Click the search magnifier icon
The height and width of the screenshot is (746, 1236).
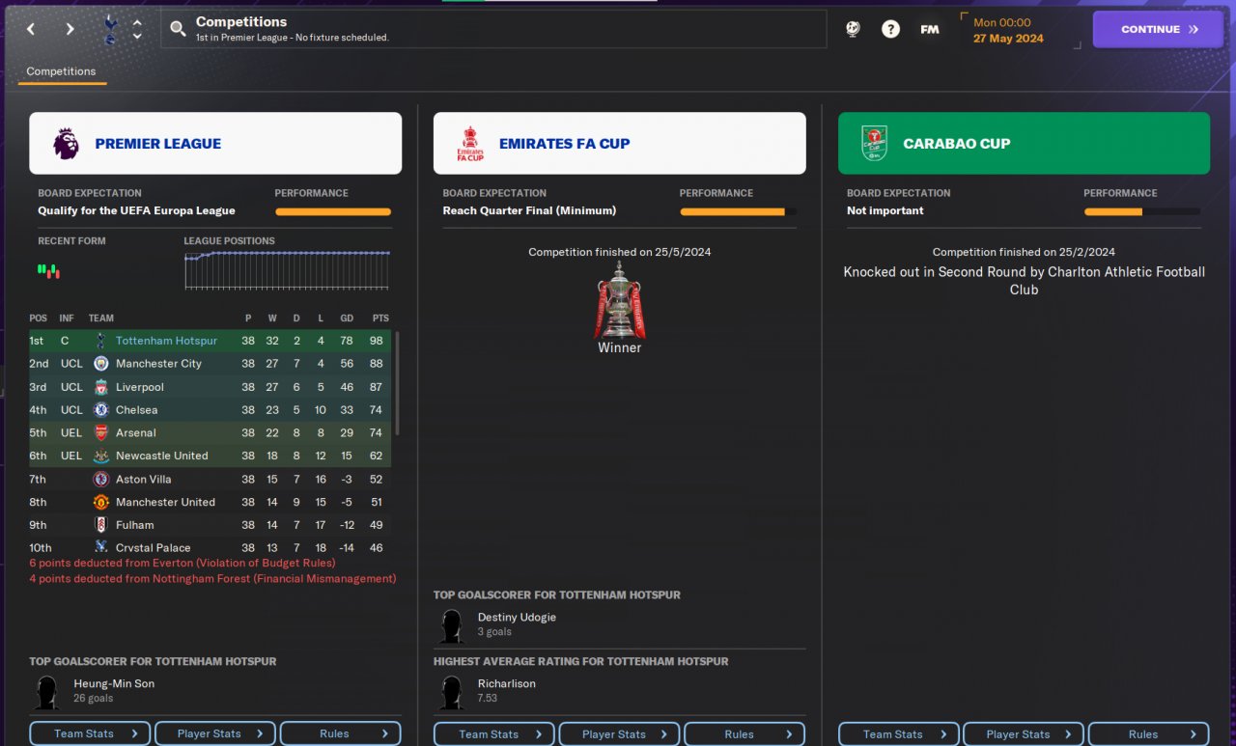(178, 29)
